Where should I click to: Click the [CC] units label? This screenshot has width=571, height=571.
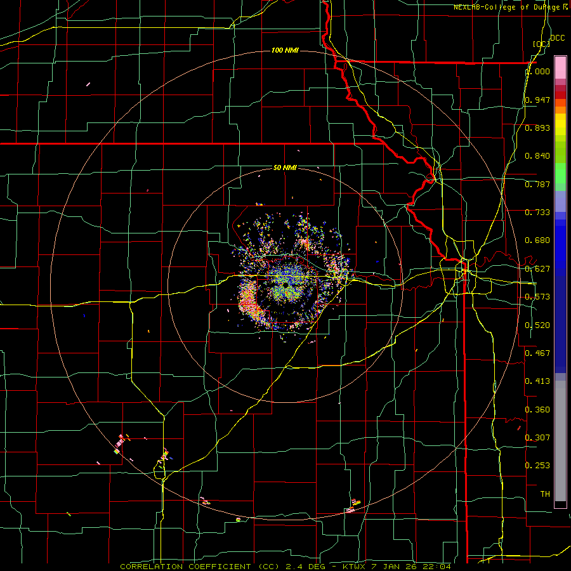click(x=541, y=44)
